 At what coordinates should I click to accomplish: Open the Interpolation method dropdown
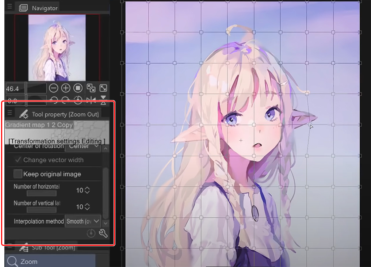pyautogui.click(x=83, y=221)
